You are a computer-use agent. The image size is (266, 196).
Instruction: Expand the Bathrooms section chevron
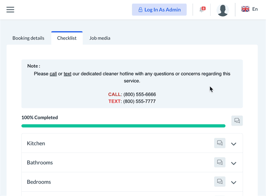pyautogui.click(x=234, y=163)
